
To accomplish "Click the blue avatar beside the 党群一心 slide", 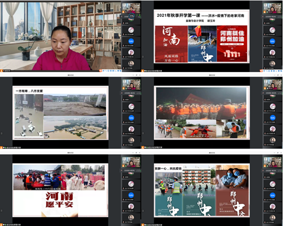I will (x=272, y=195).
